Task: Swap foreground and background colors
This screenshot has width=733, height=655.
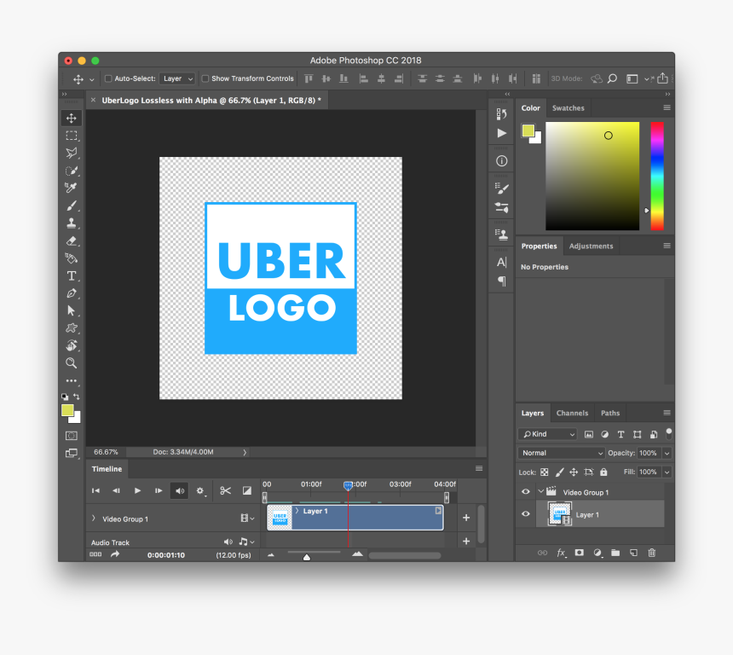Action: pyautogui.click(x=77, y=397)
